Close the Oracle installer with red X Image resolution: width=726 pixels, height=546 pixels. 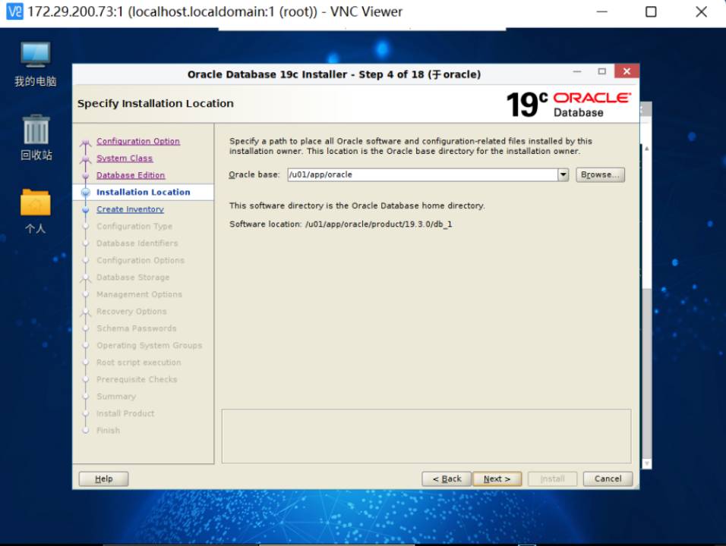pos(626,72)
